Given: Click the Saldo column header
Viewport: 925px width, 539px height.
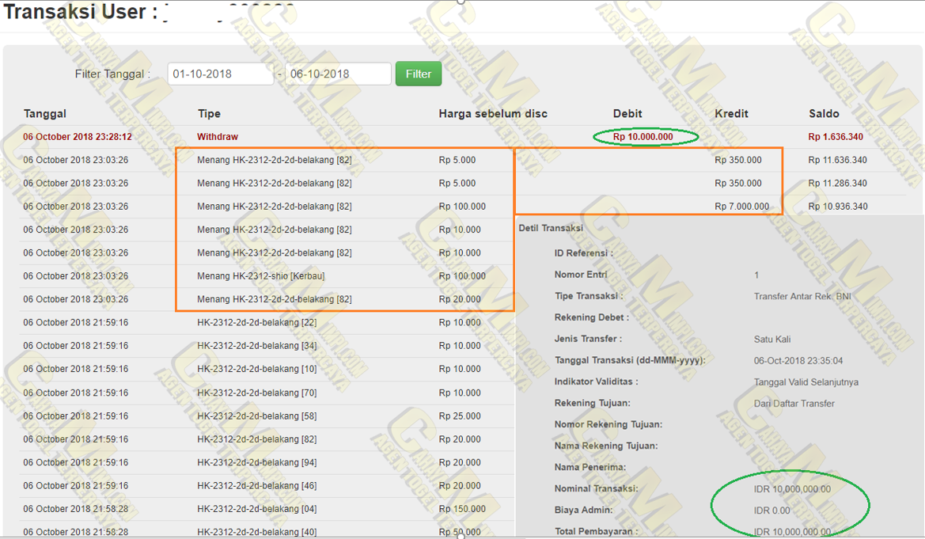Looking at the screenshot, I should (x=824, y=114).
